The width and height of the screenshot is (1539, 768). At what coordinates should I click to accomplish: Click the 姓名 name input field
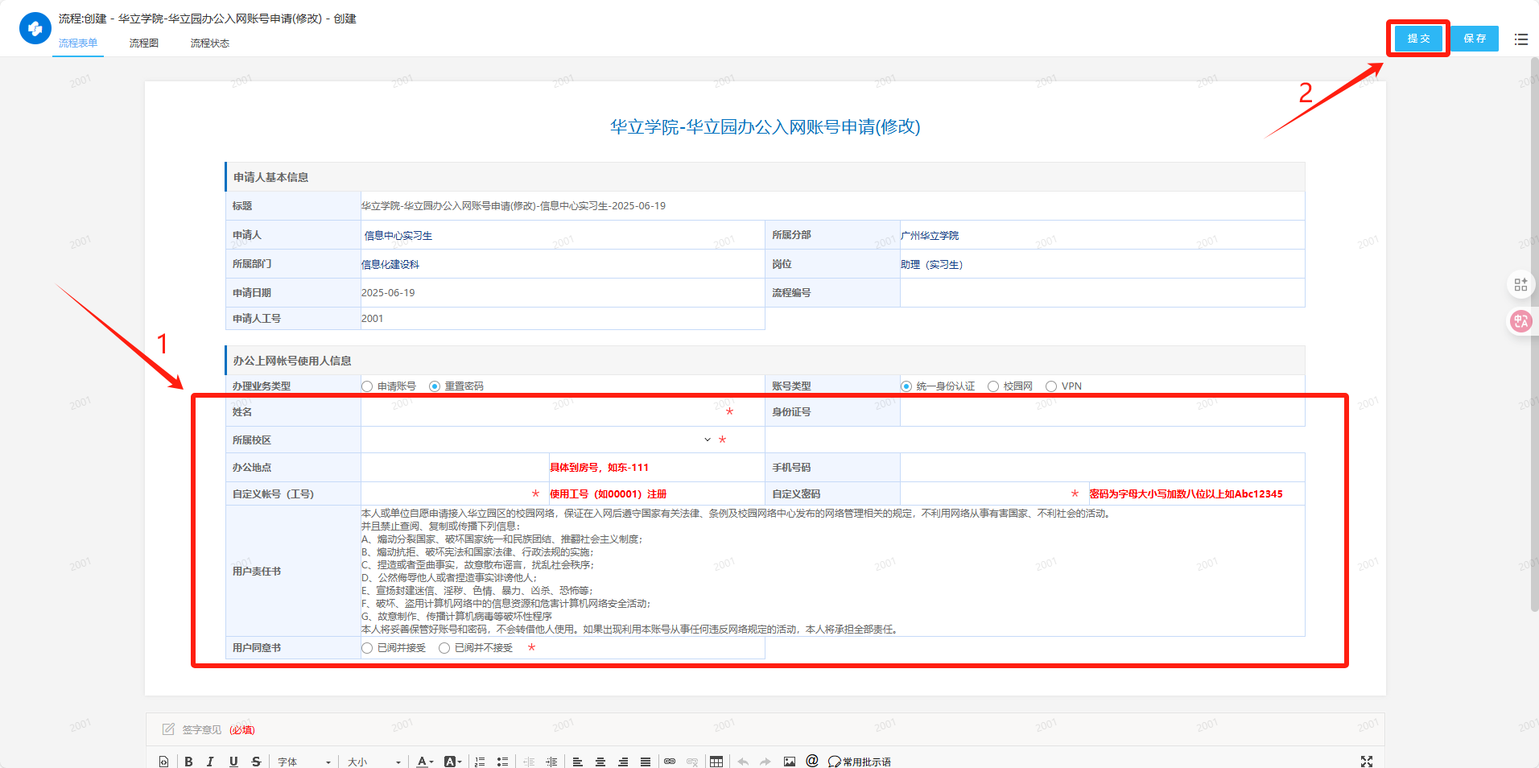click(539, 412)
